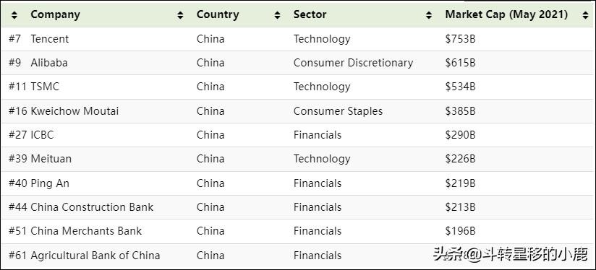
Task: Click the Tencent row
Action: click(298, 39)
